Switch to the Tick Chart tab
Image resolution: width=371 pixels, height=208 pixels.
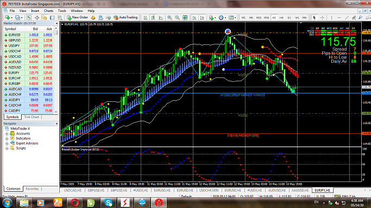(32, 117)
